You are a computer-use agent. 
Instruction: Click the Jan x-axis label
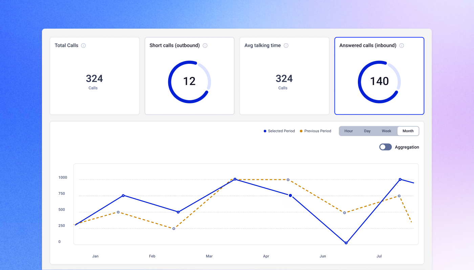point(95,256)
